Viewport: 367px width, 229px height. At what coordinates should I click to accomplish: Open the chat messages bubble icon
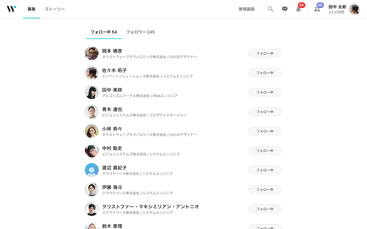click(285, 9)
